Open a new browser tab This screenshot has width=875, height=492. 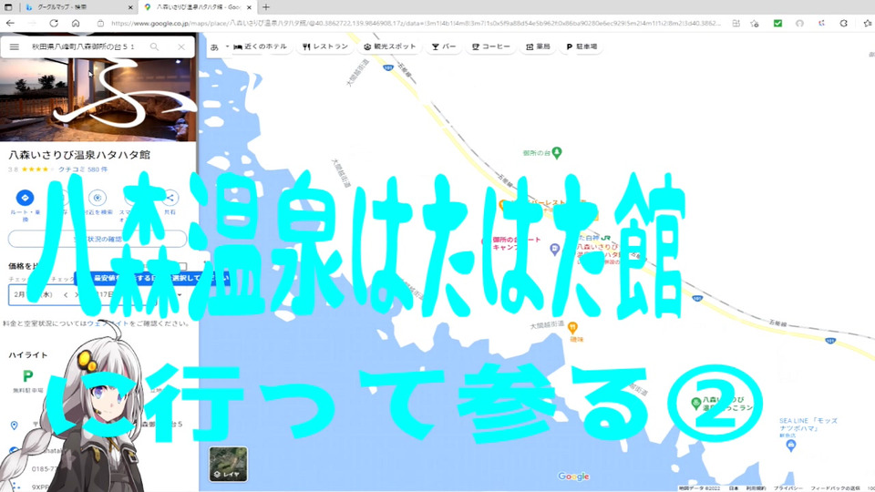[266, 7]
